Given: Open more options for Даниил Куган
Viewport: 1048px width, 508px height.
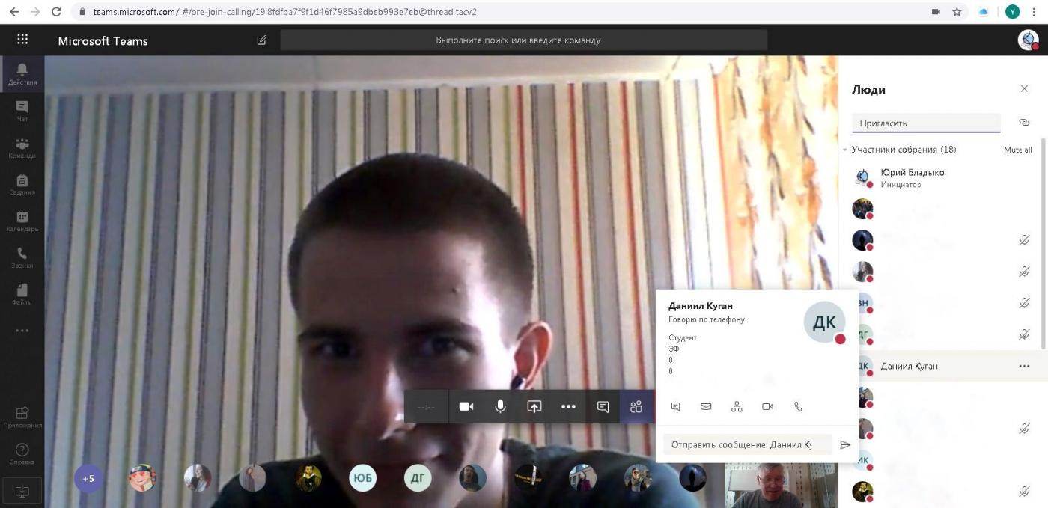Looking at the screenshot, I should pos(1024,366).
